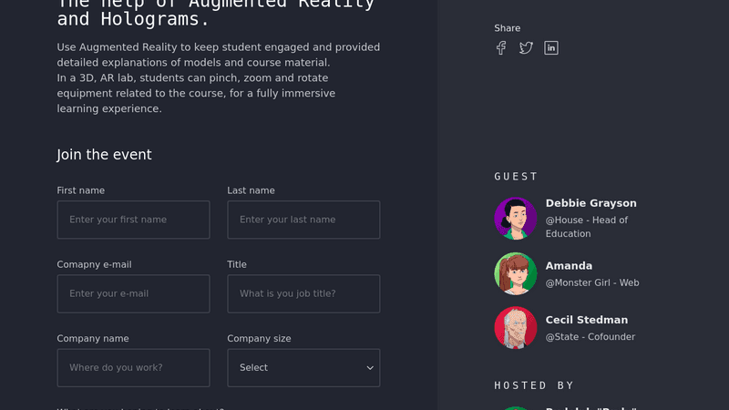Share event on Twitter icon

tap(526, 48)
